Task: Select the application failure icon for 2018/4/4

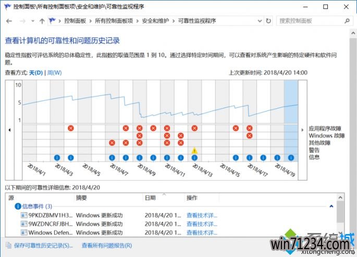Action: 71,128
